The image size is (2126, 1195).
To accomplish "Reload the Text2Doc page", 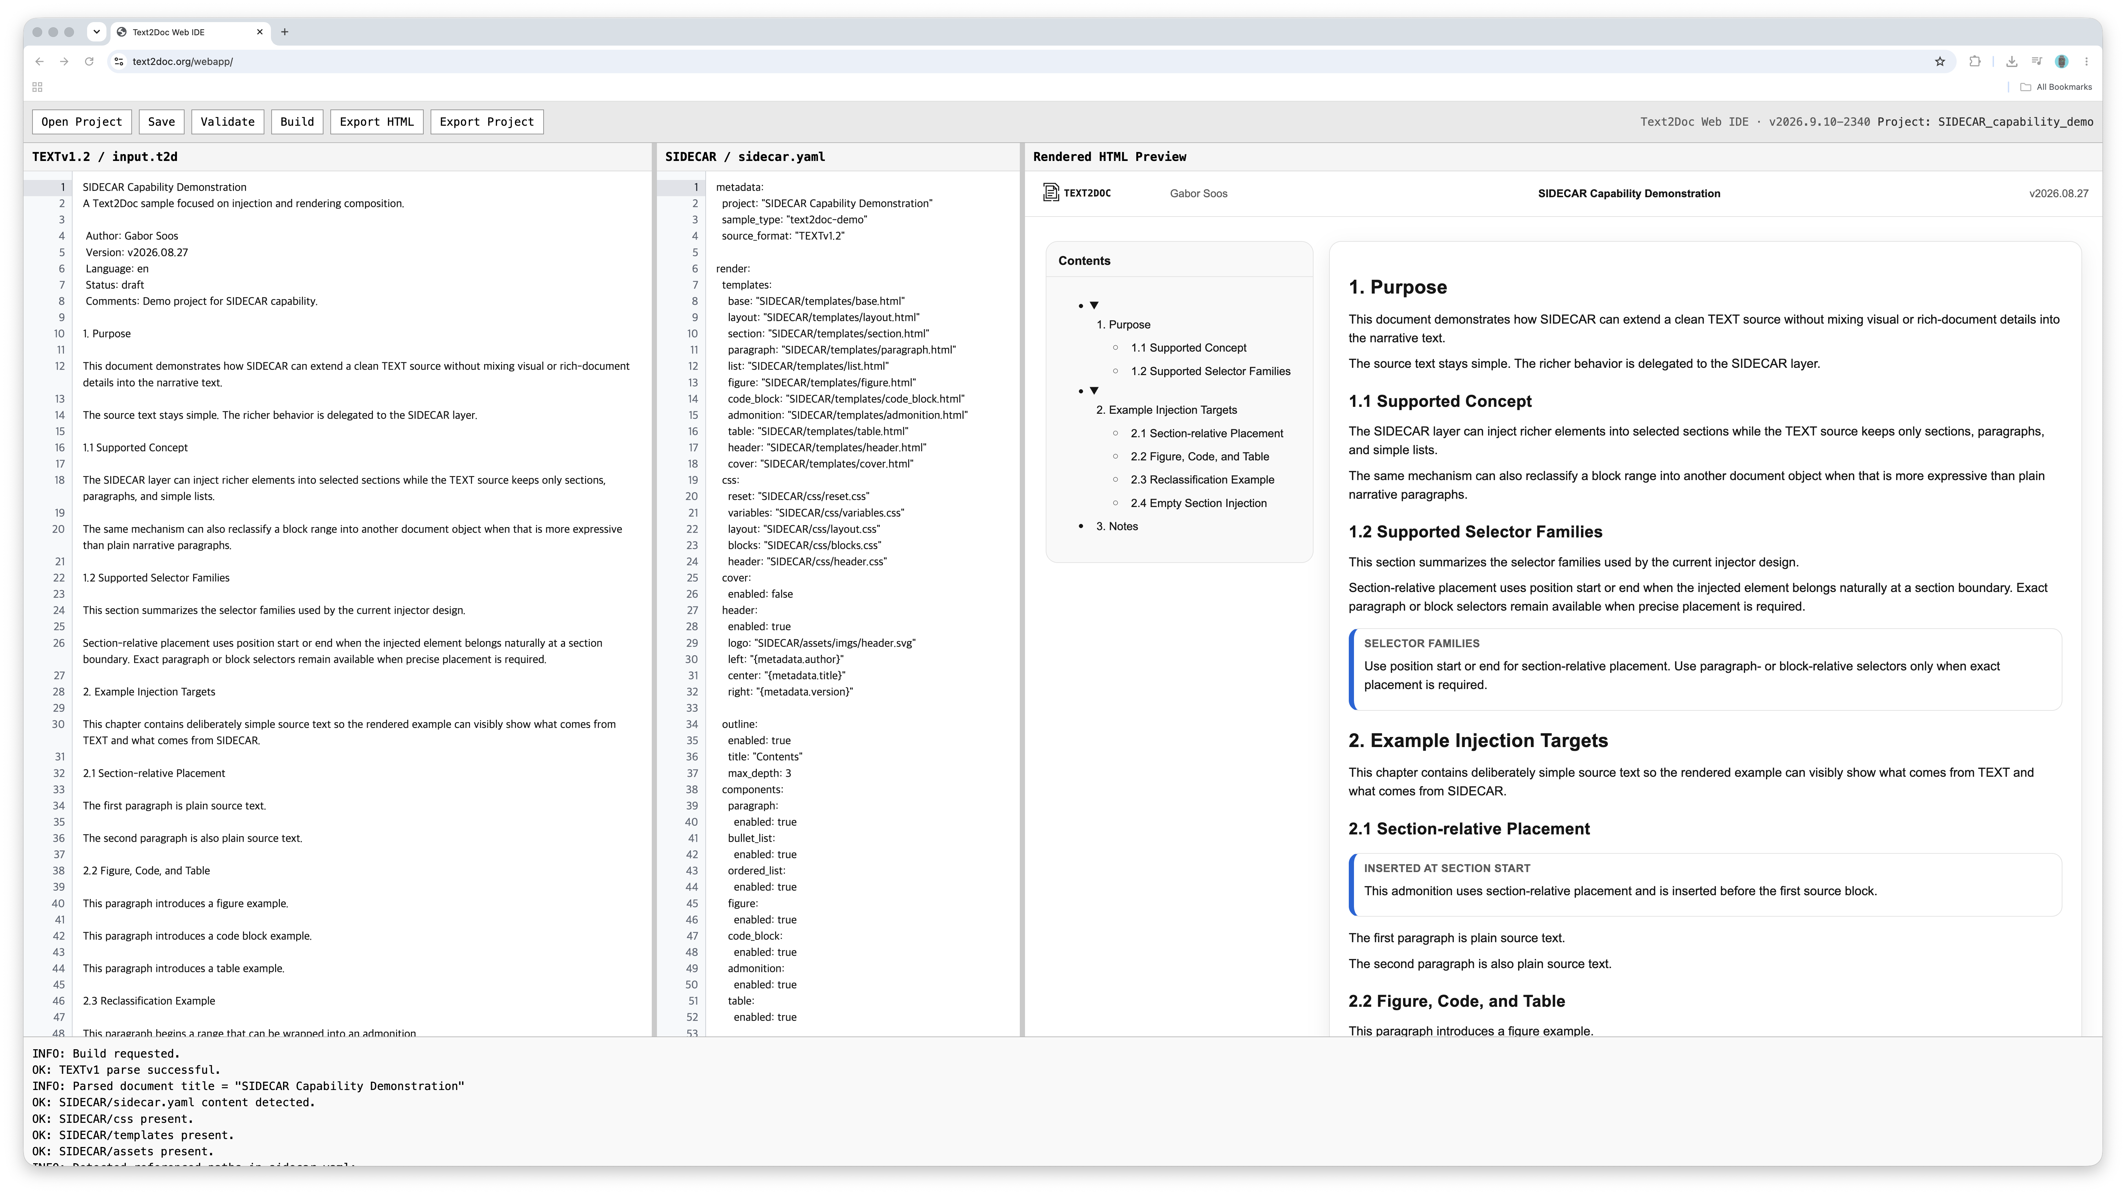I will tap(89, 61).
